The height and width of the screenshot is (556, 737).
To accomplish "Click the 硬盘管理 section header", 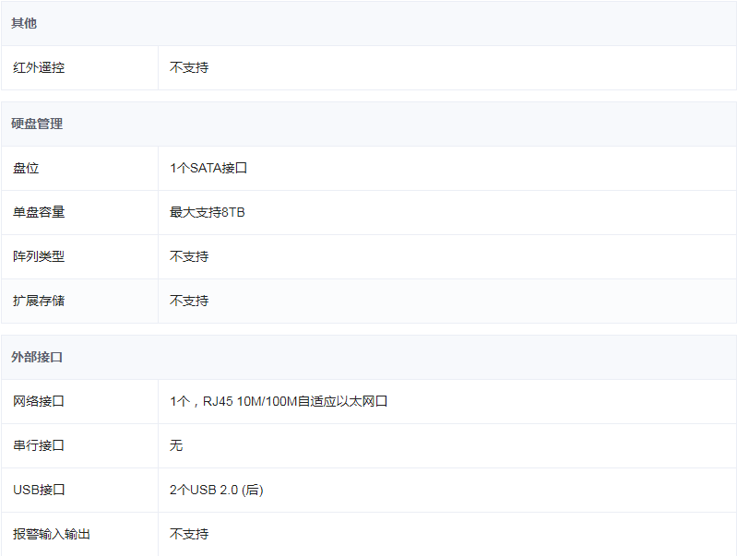I will tap(369, 124).
